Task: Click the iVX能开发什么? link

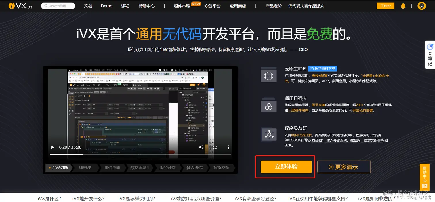Action: (88, 199)
